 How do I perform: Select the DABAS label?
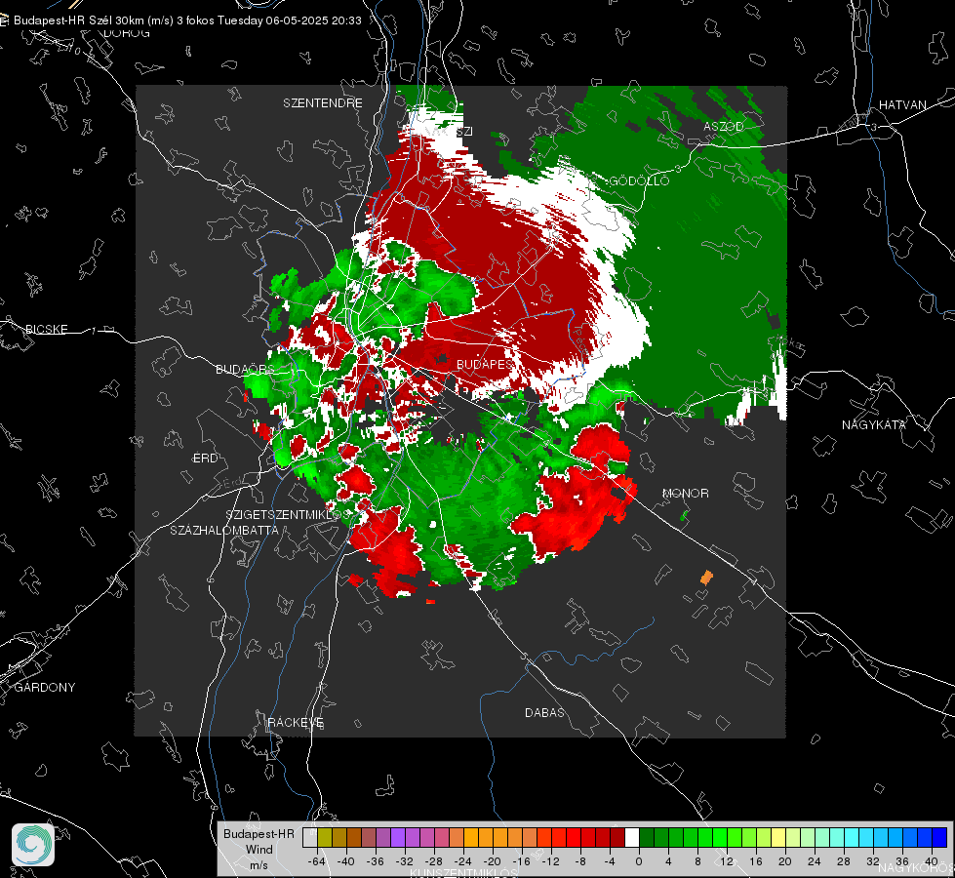(x=544, y=712)
